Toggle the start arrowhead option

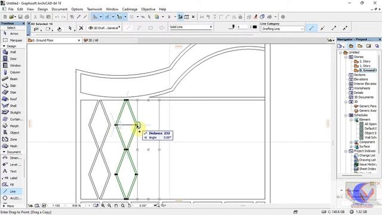(x=322, y=28)
